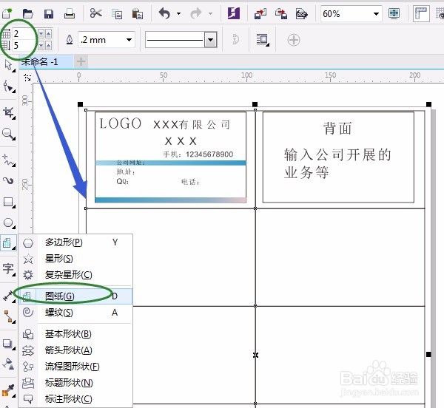Viewport: 444px width, 408px height.
Task: Click the Export icon
Action: point(281,13)
